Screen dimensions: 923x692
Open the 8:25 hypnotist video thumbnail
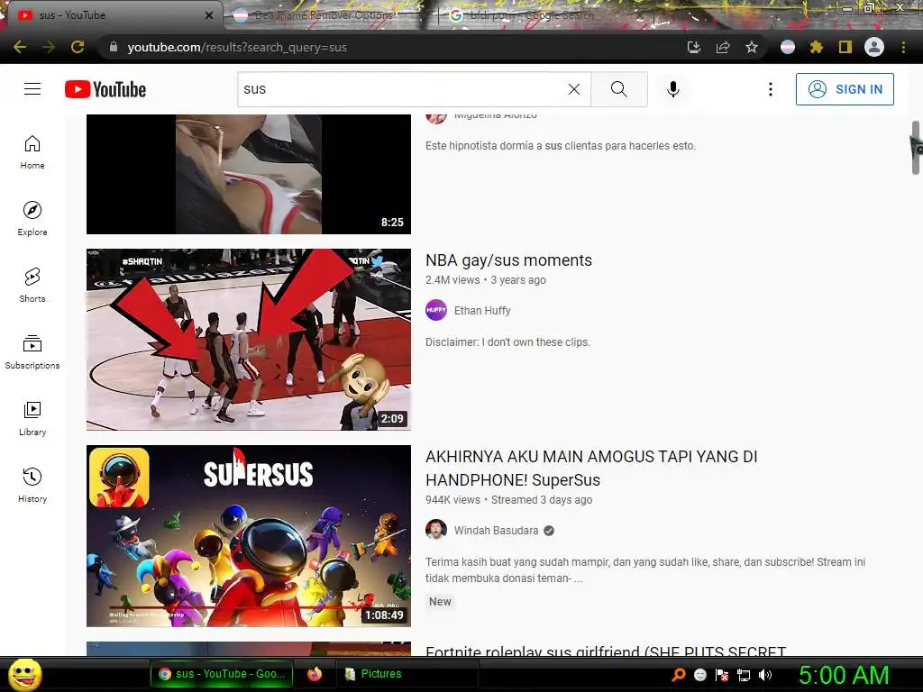tap(249, 174)
